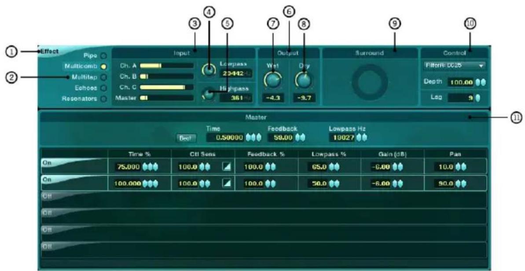Screen dimensions: 525x271
Task: Click the stepper next to Time % 75.000
Action: (150, 167)
